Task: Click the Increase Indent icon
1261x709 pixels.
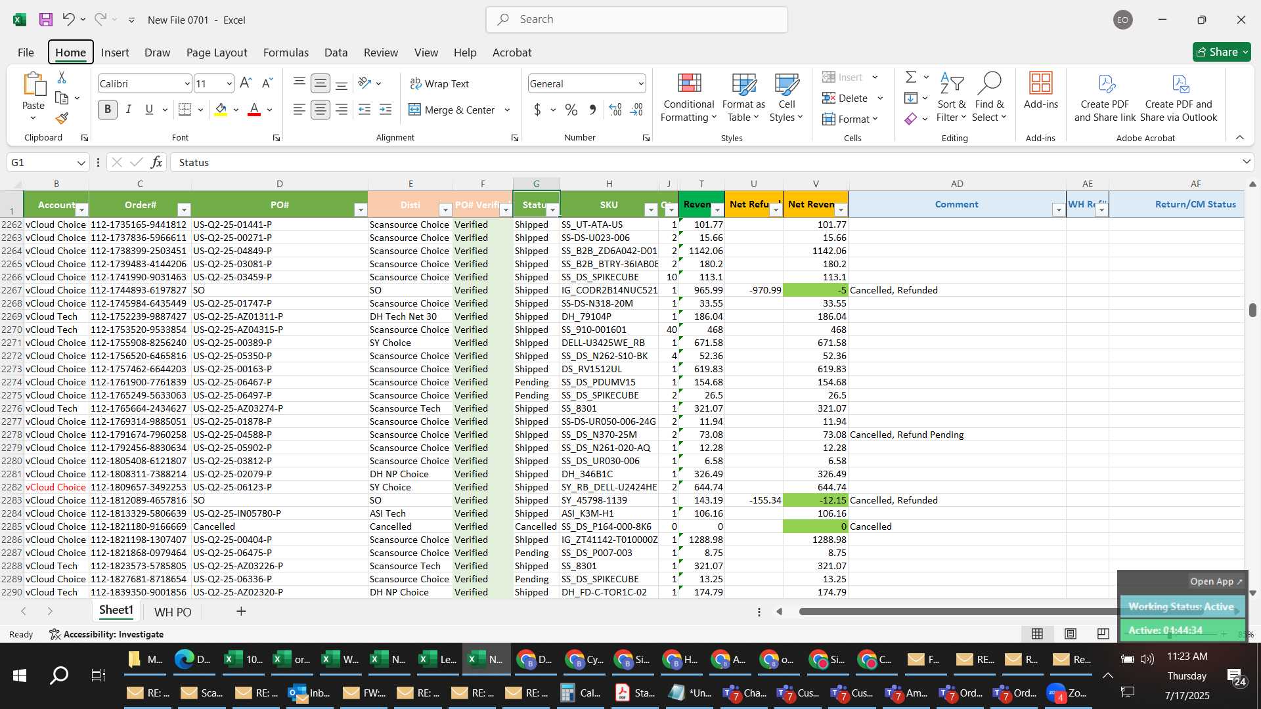Action: click(x=386, y=110)
